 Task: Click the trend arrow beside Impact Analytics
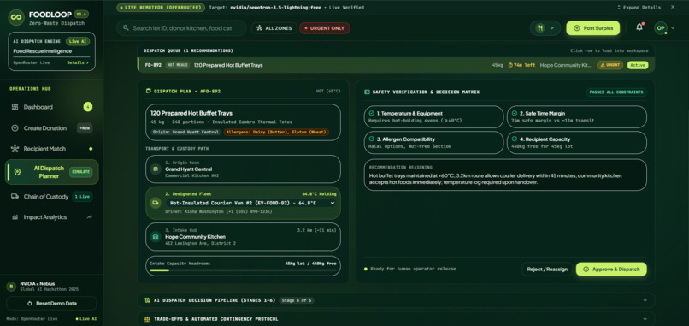[90, 216]
